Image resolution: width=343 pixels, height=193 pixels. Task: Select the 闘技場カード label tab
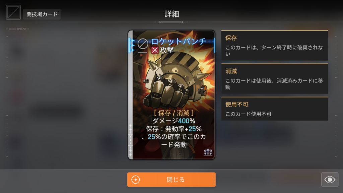tap(42, 14)
